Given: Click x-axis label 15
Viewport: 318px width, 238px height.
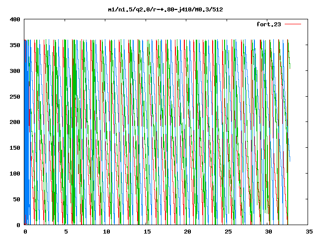Looking at the screenshot, I should point(147,232).
